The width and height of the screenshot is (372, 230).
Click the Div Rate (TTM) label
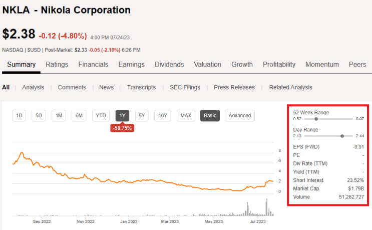(x=310, y=163)
